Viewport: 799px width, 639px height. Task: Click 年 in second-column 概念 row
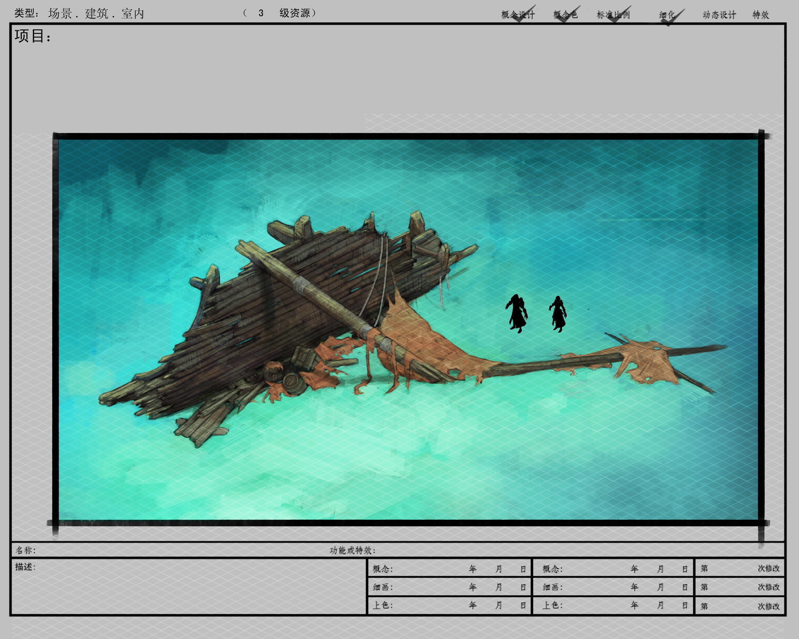pos(634,569)
